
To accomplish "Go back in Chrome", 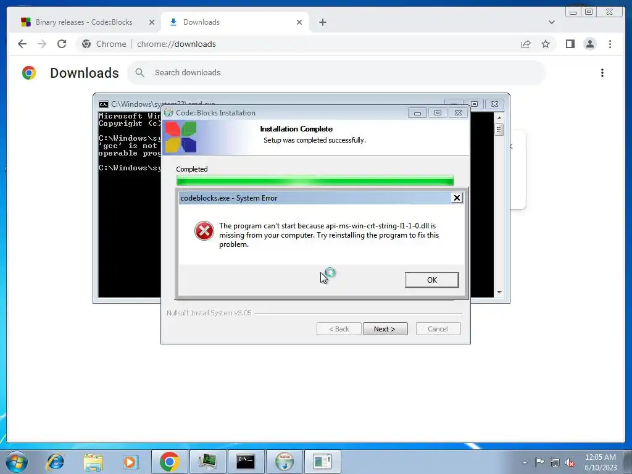I will (22, 44).
